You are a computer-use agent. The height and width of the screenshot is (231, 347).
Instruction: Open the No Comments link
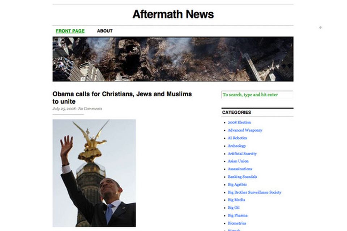tap(90, 109)
